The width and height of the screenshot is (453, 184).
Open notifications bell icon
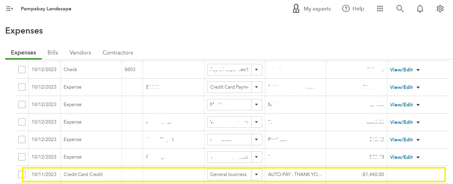pyautogui.click(x=420, y=9)
